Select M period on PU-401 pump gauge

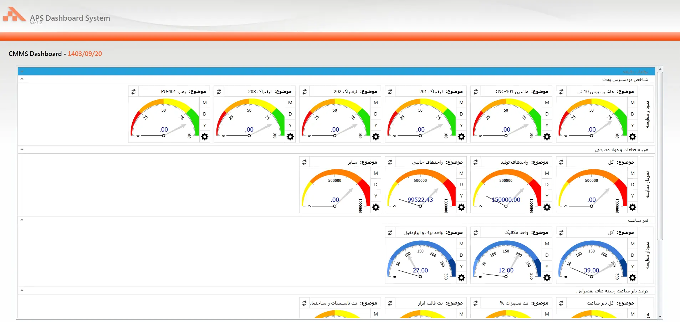click(x=205, y=103)
